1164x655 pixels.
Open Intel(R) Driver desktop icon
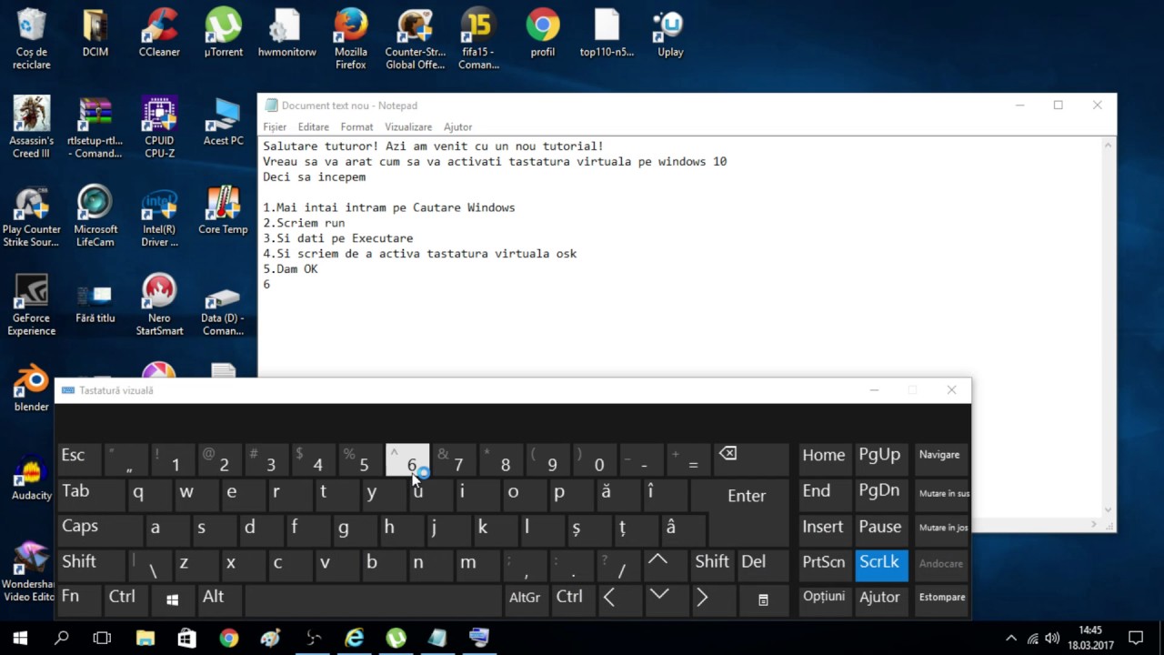pyautogui.click(x=159, y=216)
